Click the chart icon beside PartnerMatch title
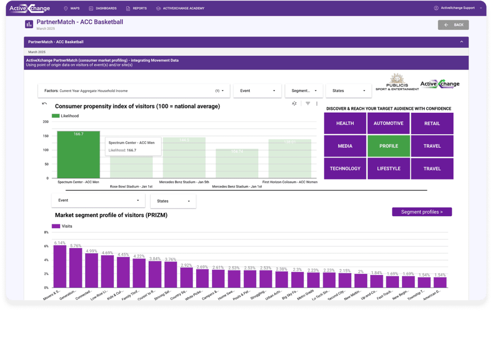Screen dimensions: 493x338 pos(29,24)
